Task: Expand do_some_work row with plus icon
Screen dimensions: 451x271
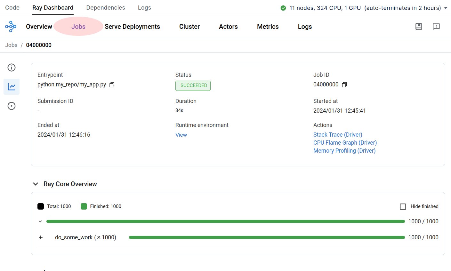Action: pos(41,237)
